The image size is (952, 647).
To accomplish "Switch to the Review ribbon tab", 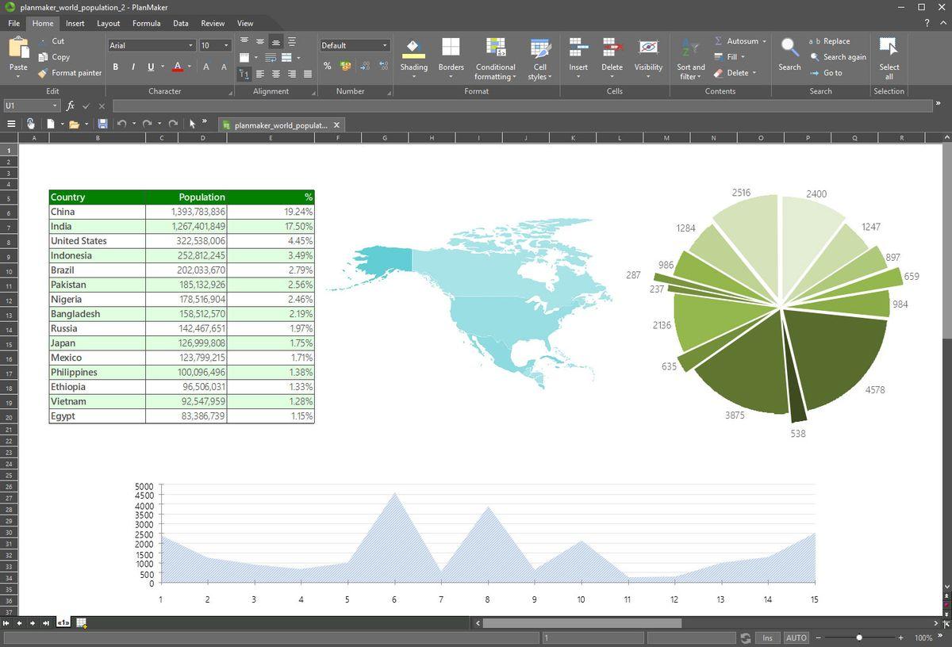I will tap(213, 24).
